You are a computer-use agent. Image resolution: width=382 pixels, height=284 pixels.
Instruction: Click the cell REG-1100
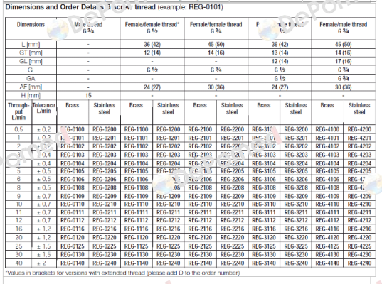(x=136, y=129)
